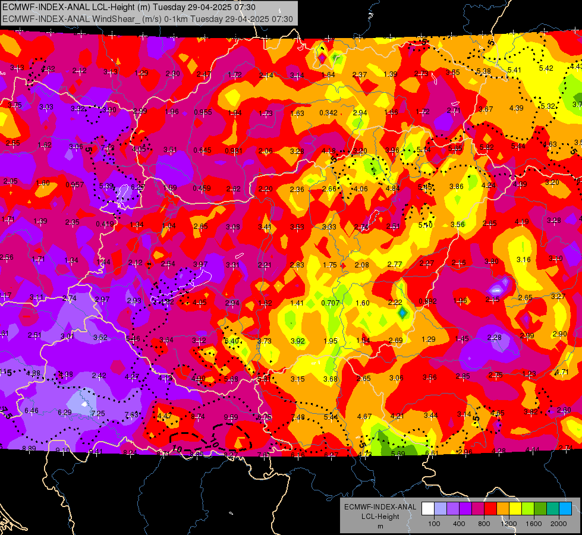Click the legend tick label 800
The image size is (582, 535).
pos(484,524)
